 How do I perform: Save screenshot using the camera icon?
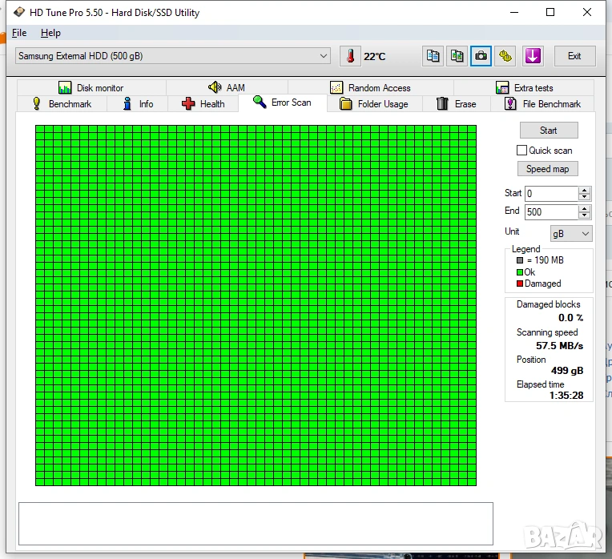click(481, 56)
